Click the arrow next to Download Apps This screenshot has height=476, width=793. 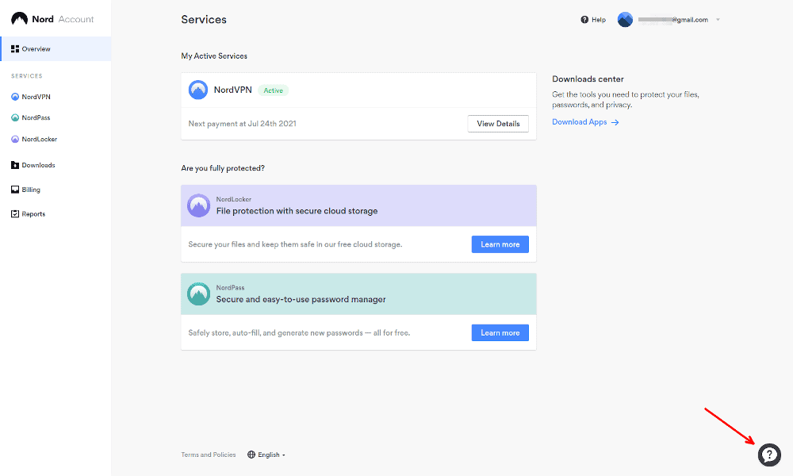[x=615, y=122]
